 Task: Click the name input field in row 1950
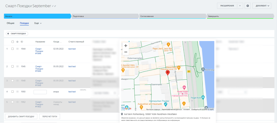[40, 92]
